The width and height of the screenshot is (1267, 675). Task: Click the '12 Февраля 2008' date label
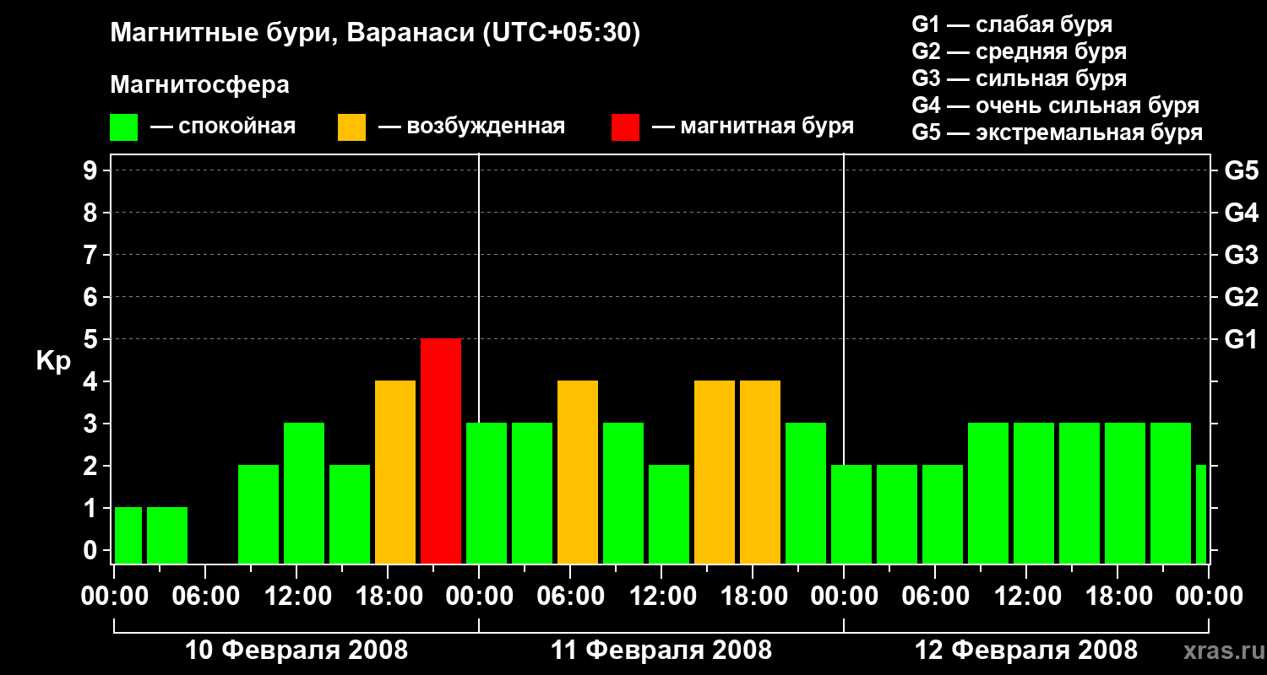point(1026,651)
